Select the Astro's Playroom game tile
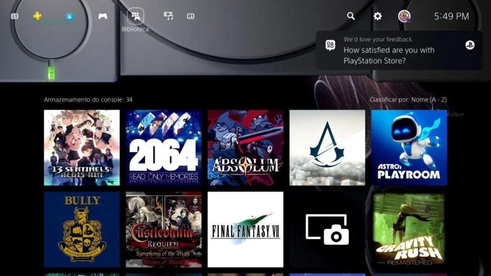The image size is (491, 276). (x=409, y=148)
